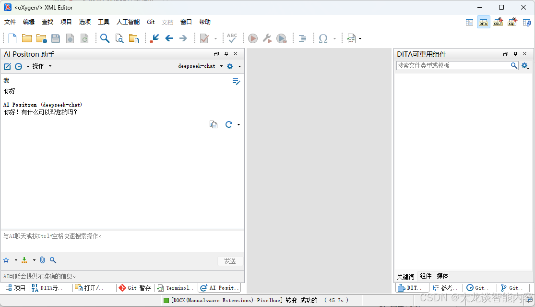Attach a file with paperclip icon
Viewport: 535px width, 307px height.
pos(42,260)
